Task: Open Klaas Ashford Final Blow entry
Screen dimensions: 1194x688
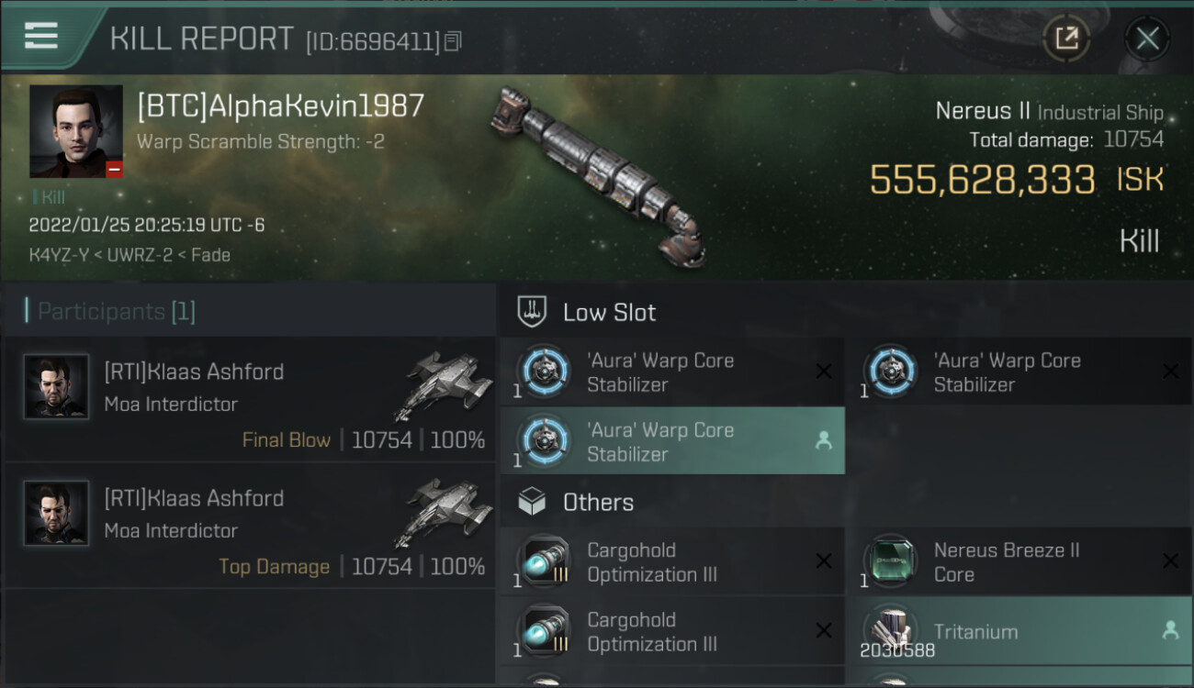Action: pos(250,399)
